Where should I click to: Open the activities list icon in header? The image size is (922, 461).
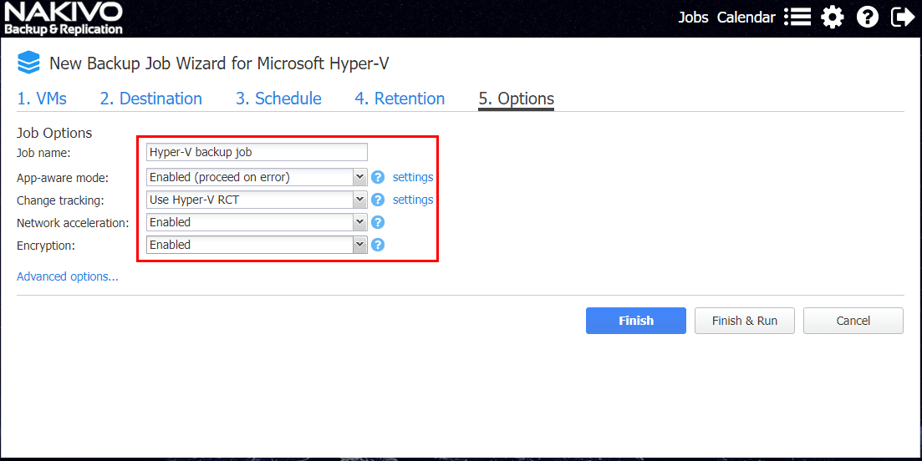(797, 17)
